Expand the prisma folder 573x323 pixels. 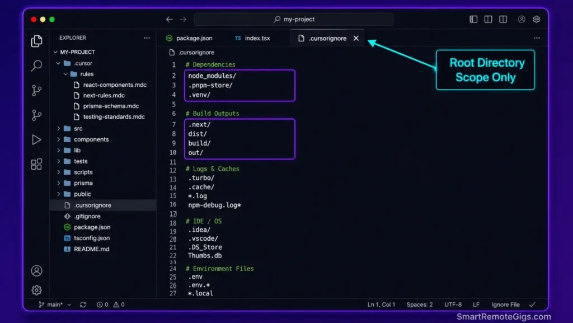[58, 184]
